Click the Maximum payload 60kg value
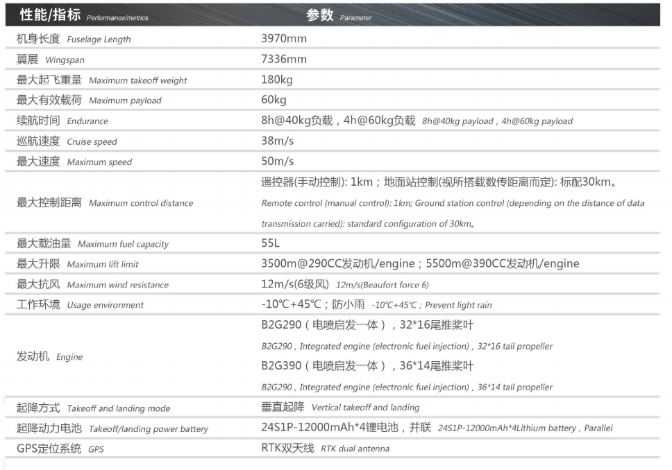The height and width of the screenshot is (470, 672). (269, 100)
